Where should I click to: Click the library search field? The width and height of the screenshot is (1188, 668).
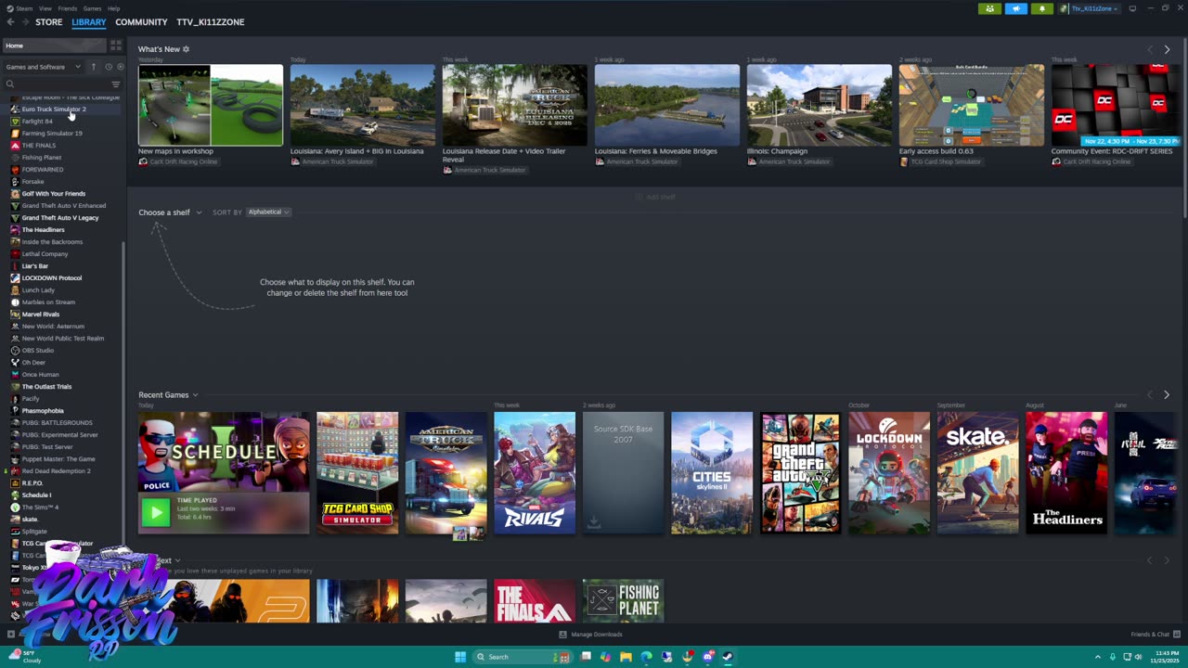56,84
